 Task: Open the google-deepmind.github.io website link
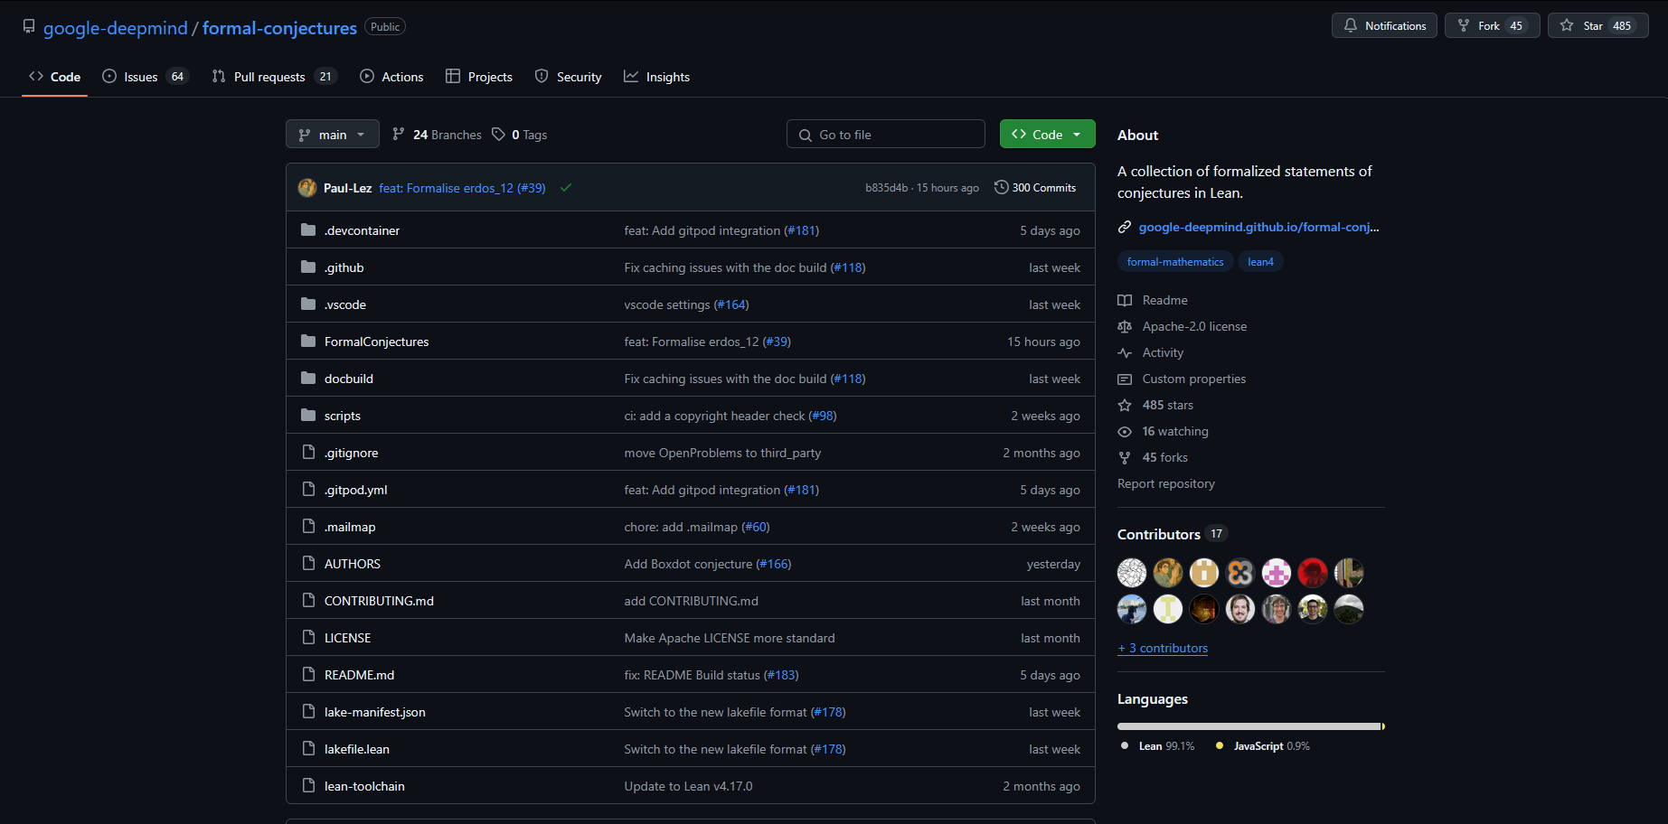(x=1258, y=227)
